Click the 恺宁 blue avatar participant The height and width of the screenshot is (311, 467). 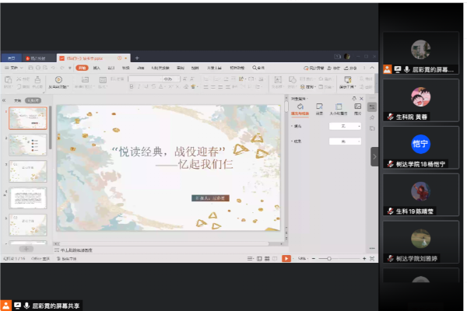[x=421, y=144]
